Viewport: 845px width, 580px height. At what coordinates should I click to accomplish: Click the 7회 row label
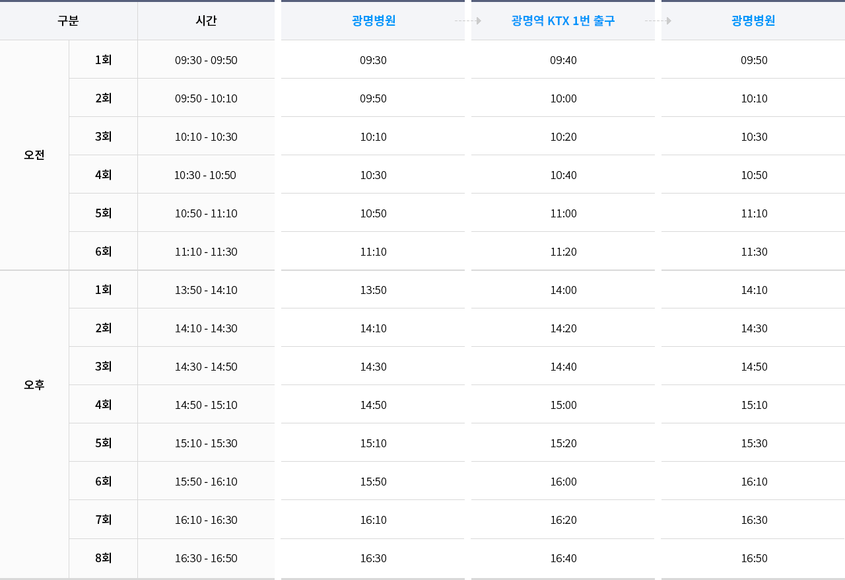[103, 520]
